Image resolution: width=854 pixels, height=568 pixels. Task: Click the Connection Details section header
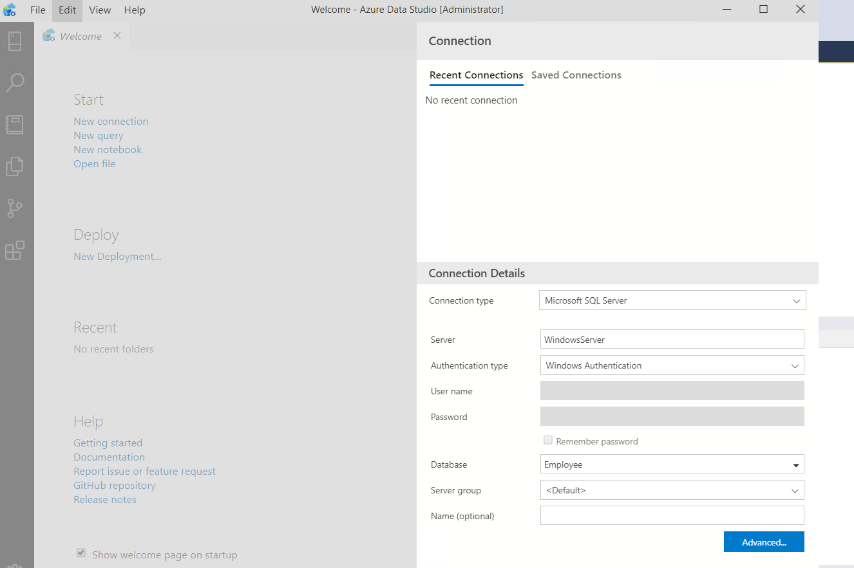(618, 273)
